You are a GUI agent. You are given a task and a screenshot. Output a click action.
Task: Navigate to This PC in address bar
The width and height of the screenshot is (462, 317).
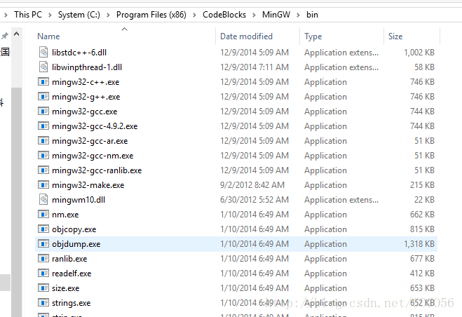pos(28,15)
